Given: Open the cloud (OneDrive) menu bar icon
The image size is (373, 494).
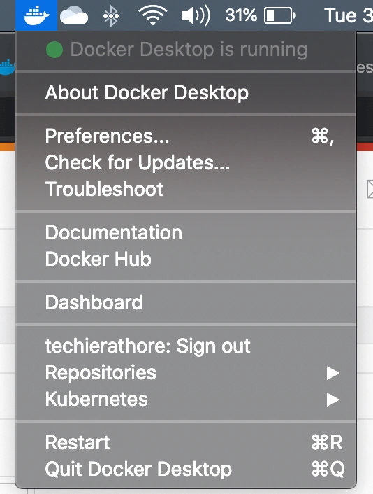Looking at the screenshot, I should click(x=74, y=16).
